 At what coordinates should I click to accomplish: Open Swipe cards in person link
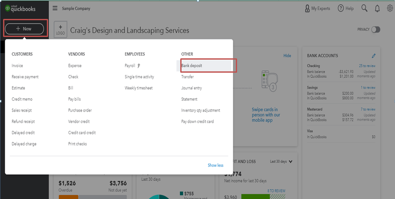(266, 115)
